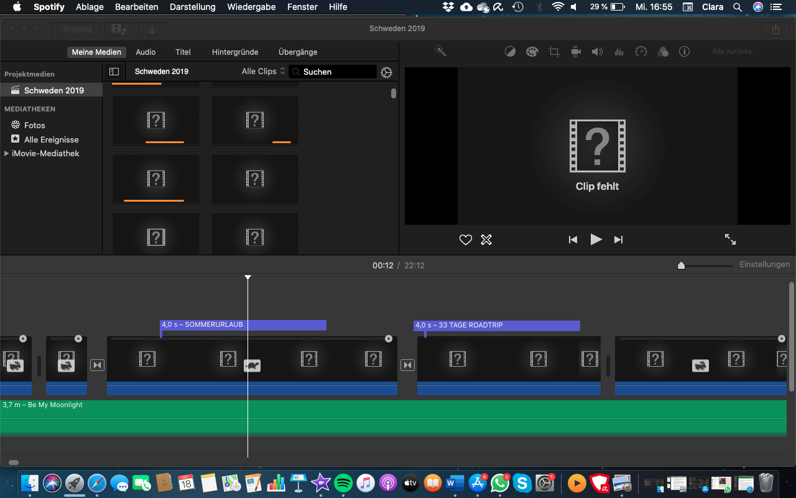This screenshot has height=498, width=796.
Task: Toggle fullscreen playback in the viewer
Action: point(731,239)
